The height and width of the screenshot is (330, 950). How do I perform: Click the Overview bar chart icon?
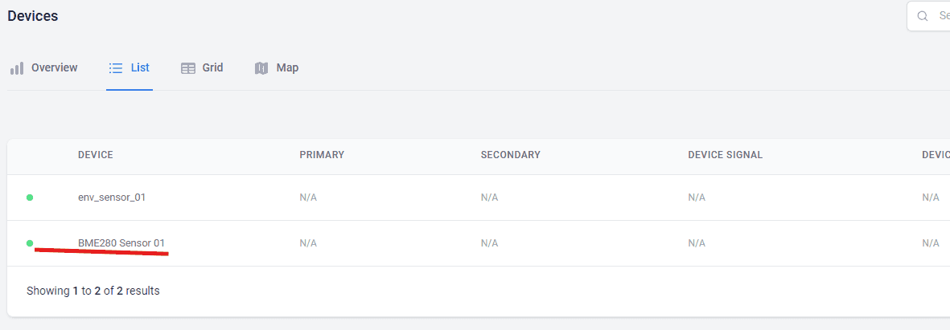coord(16,68)
